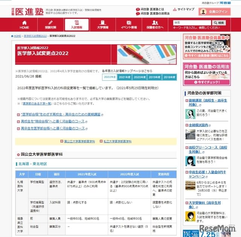The height and width of the screenshot is (237, 241).
Task: Click the 全統模試案内 photo thumbnail
Action: pos(190,134)
